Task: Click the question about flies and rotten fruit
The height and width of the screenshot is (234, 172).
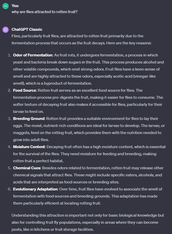Action: tap(44, 12)
